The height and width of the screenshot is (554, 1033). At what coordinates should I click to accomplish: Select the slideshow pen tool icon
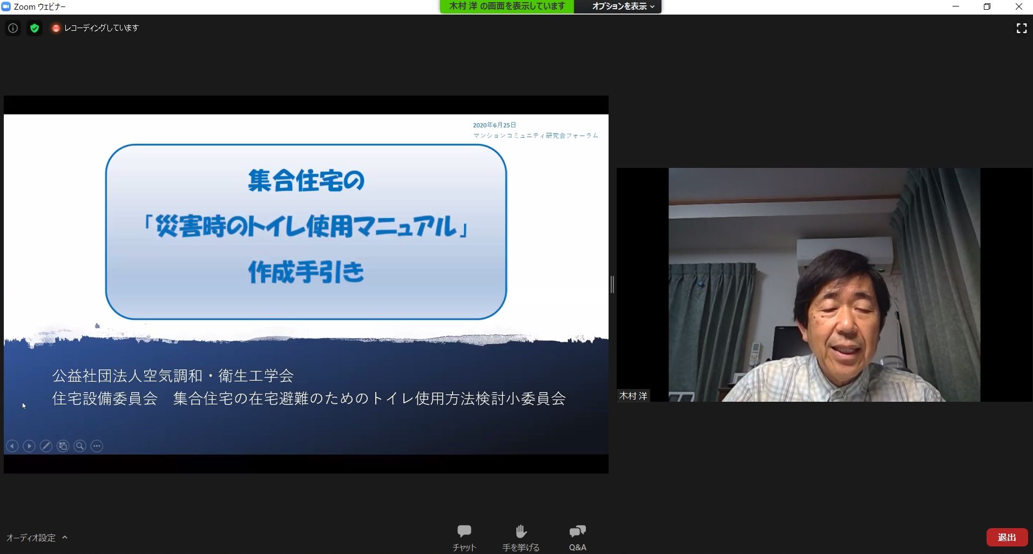(46, 446)
